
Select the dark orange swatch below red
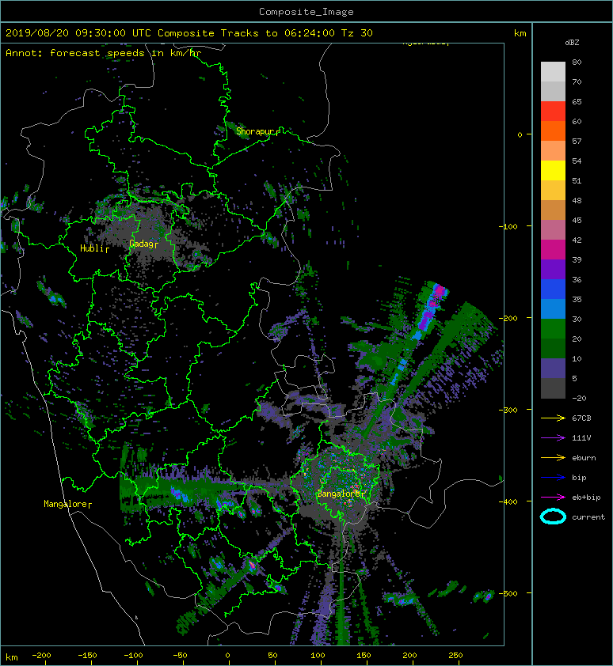pyautogui.click(x=553, y=131)
